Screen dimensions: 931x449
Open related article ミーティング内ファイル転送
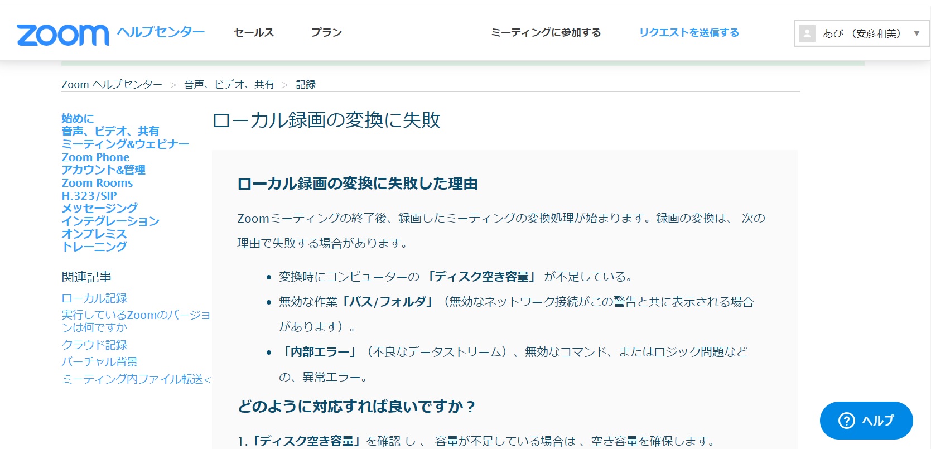pos(136,379)
